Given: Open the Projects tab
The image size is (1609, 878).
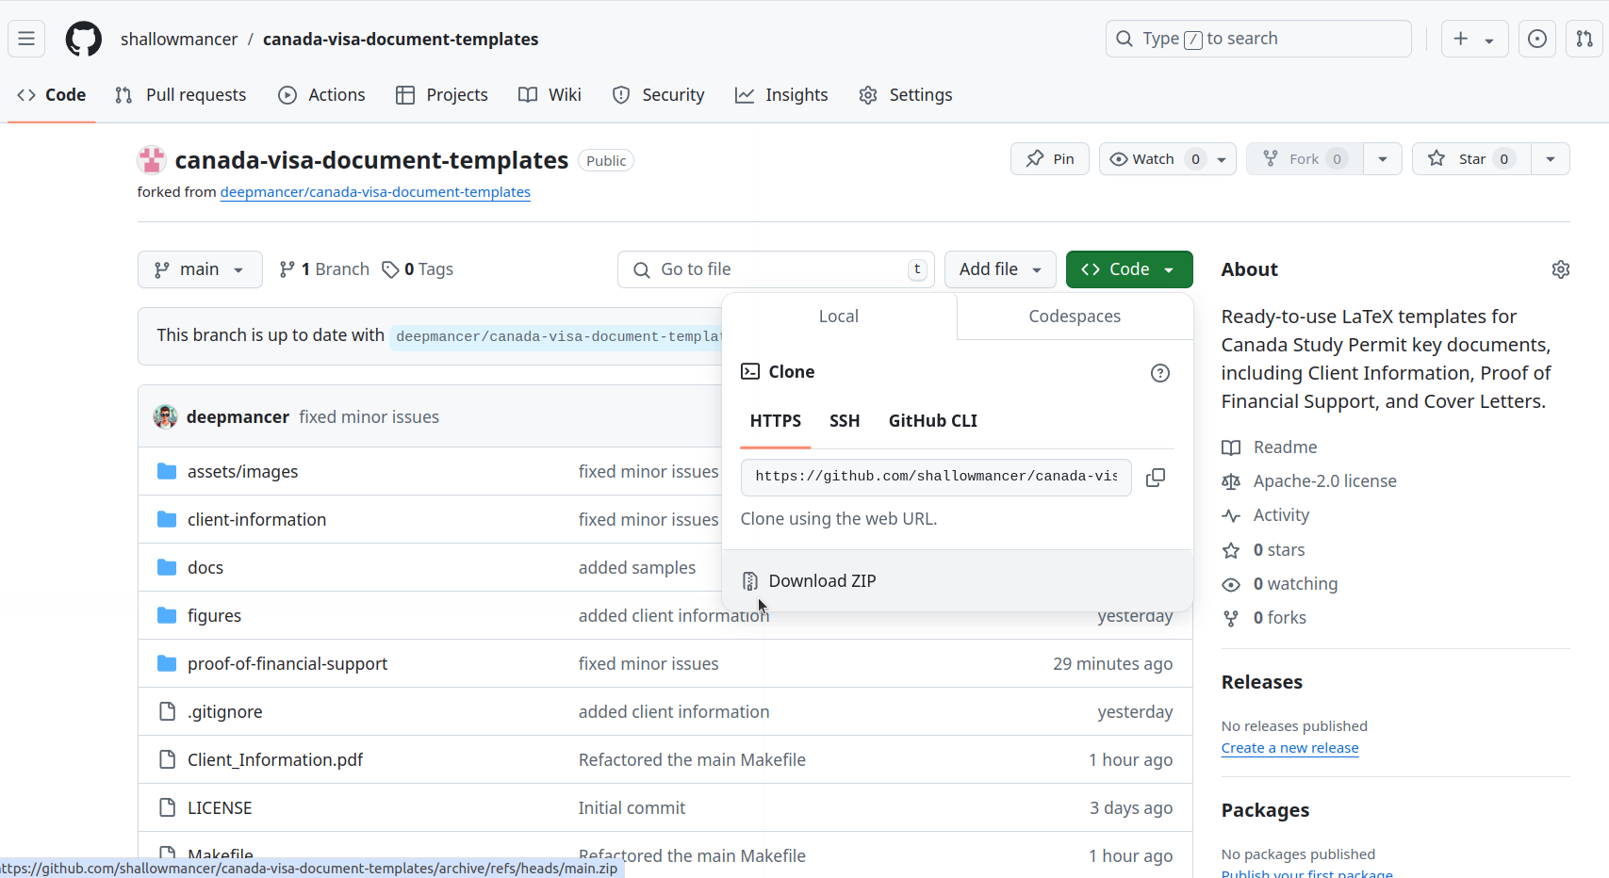Looking at the screenshot, I should pos(442,95).
